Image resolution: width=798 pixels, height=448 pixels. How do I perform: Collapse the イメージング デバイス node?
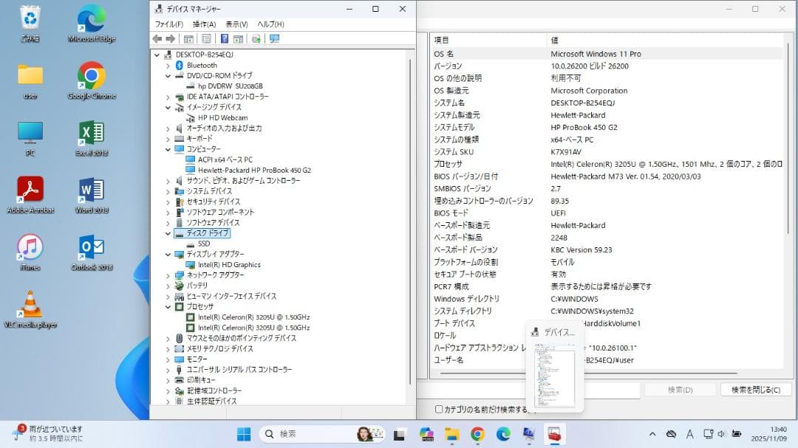[x=168, y=107]
